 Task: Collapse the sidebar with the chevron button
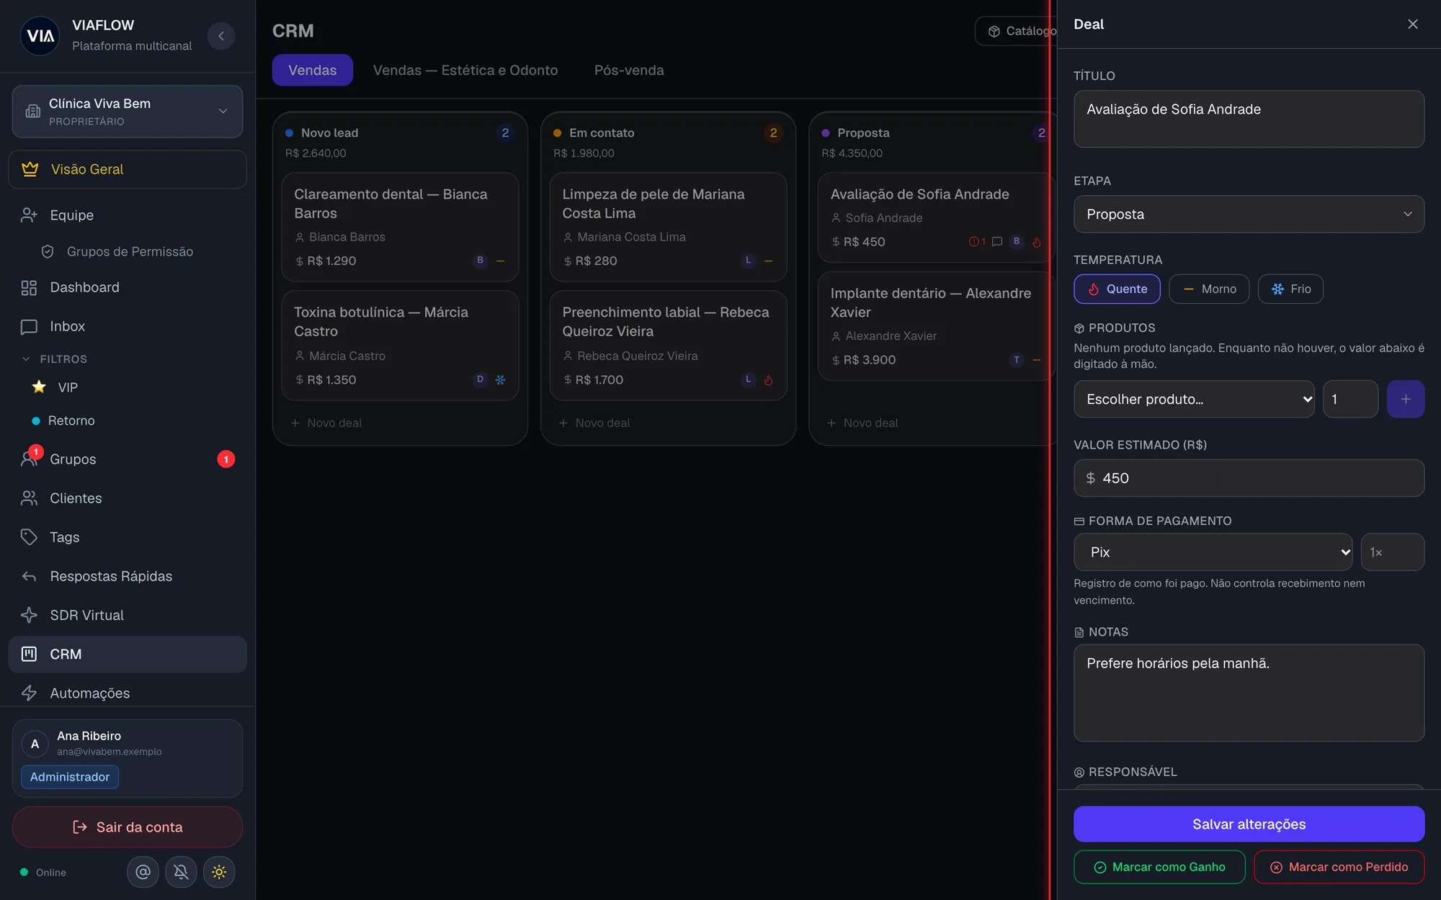tap(221, 36)
